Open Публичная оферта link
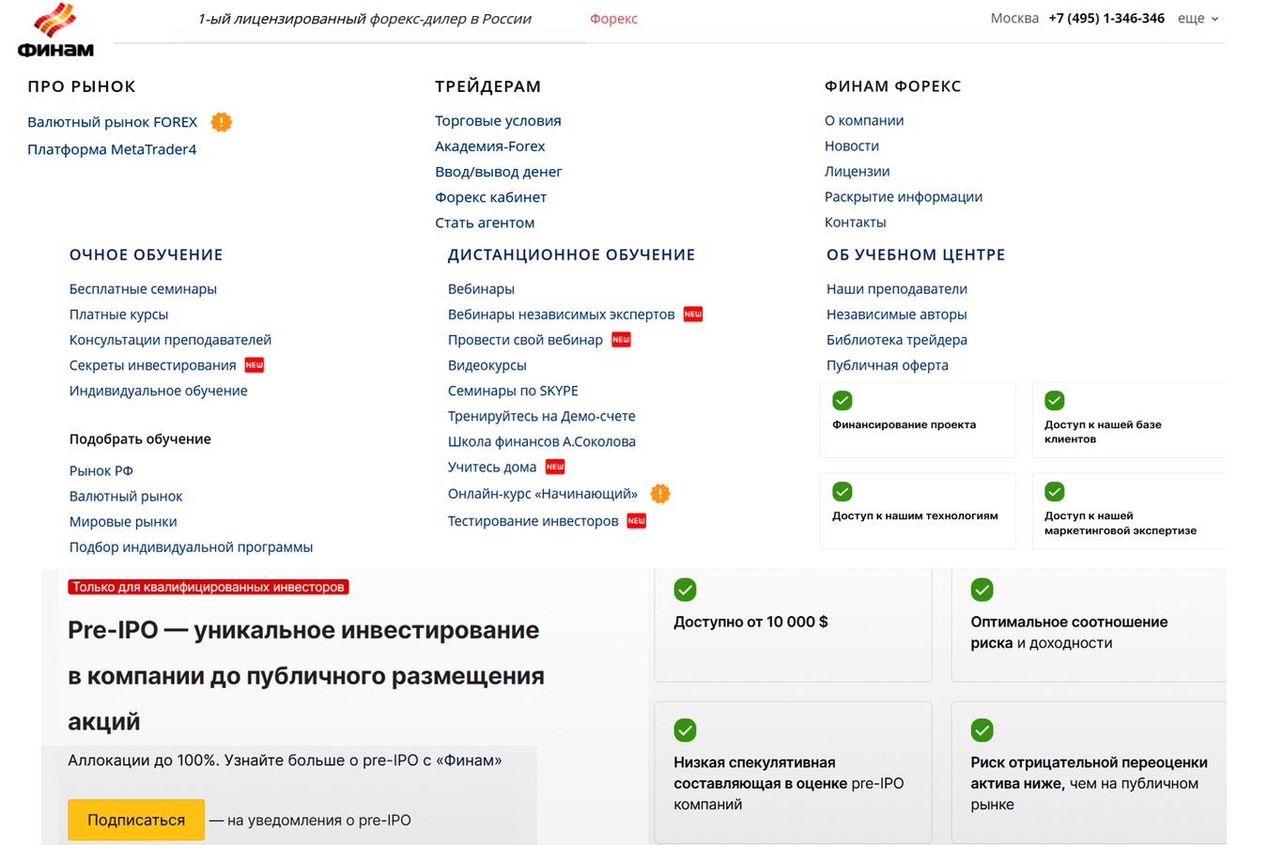 887,365
